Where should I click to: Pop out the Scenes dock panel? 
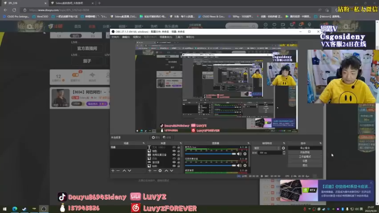coord(144,143)
